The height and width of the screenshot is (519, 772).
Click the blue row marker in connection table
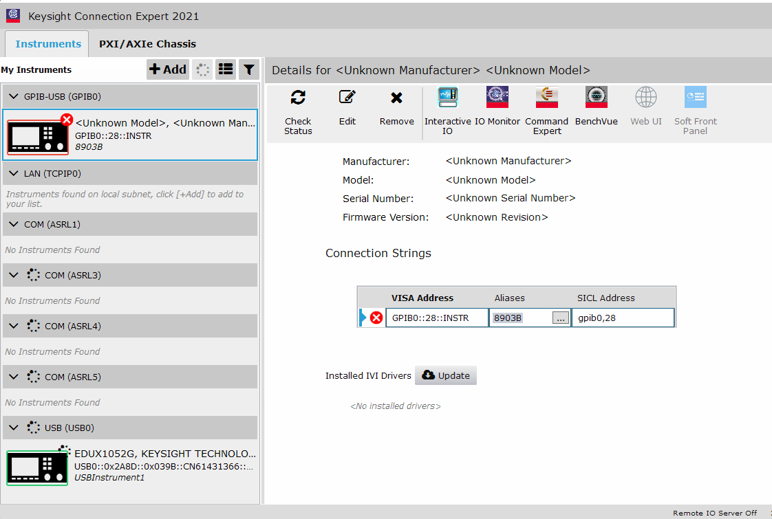click(x=363, y=318)
